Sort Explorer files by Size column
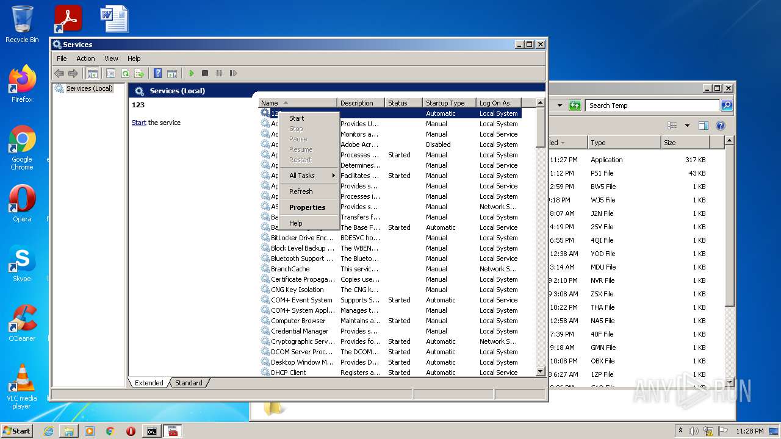Image resolution: width=781 pixels, height=439 pixels. pos(685,143)
